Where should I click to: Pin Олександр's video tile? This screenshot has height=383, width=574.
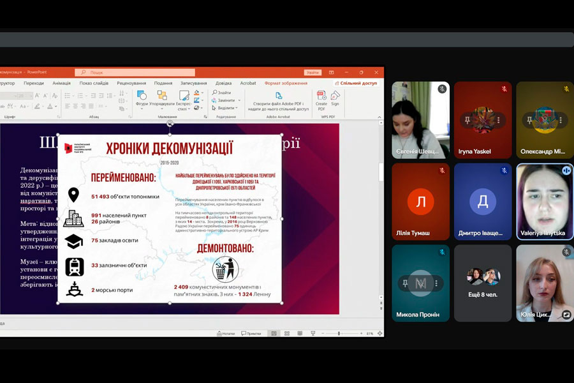click(529, 120)
